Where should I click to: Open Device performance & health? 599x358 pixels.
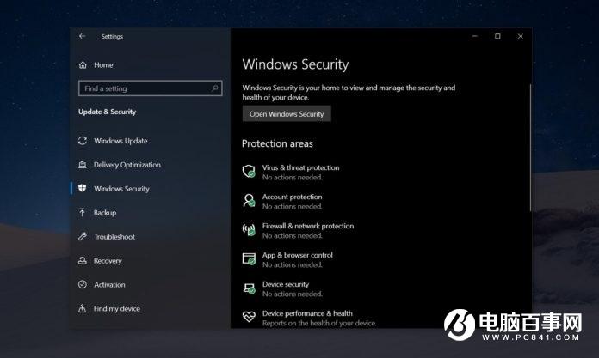[307, 313]
